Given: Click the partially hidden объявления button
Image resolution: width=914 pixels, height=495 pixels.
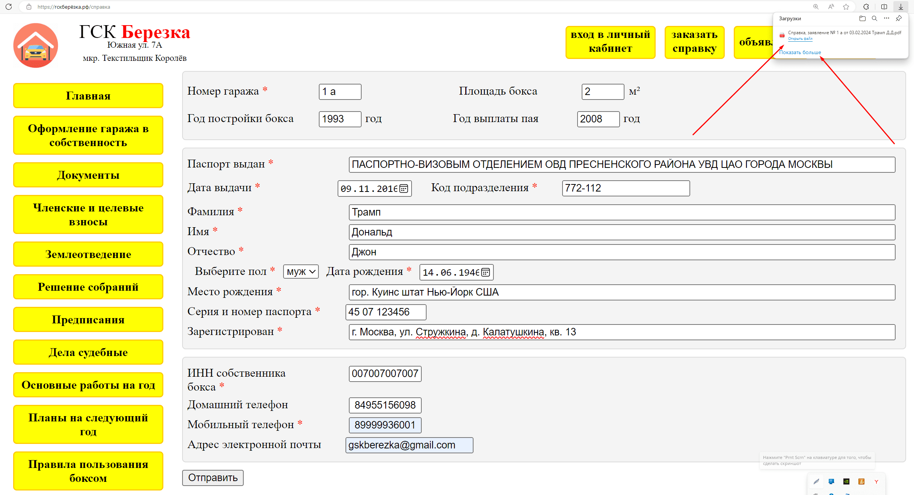Looking at the screenshot, I should pos(754,42).
